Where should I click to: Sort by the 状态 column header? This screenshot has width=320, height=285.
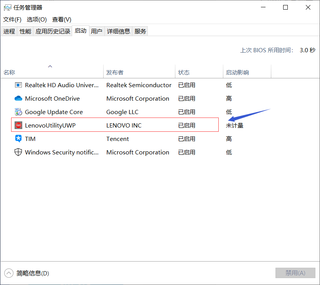(x=199, y=71)
